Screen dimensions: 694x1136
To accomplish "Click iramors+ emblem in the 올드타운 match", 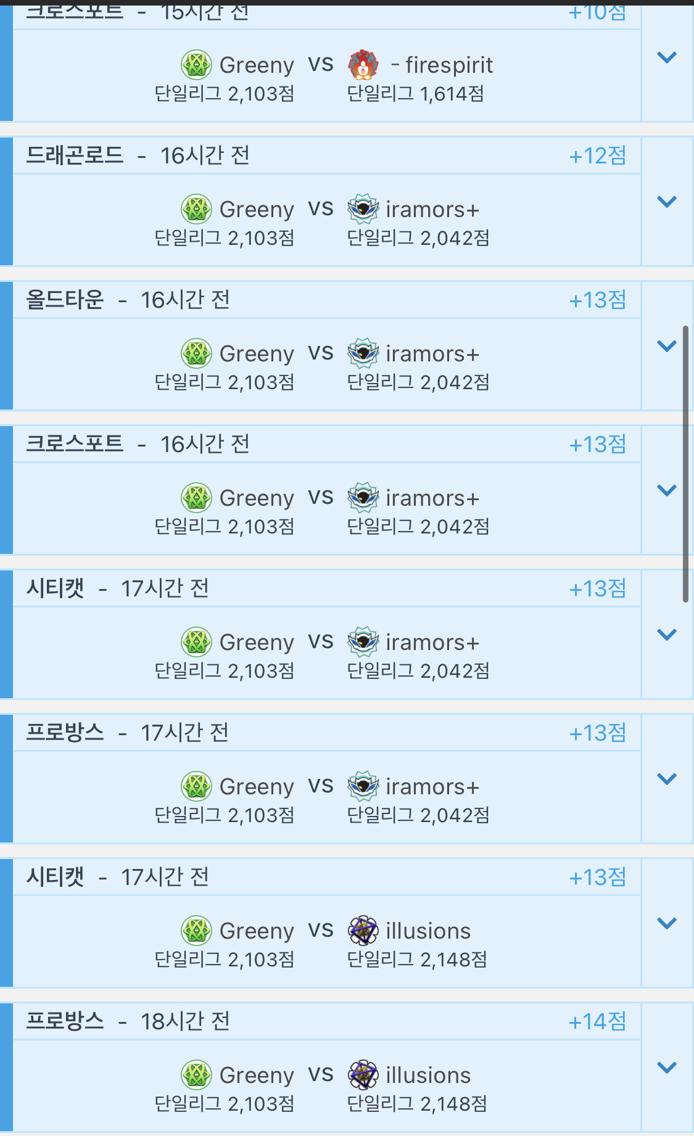I will coord(363,353).
